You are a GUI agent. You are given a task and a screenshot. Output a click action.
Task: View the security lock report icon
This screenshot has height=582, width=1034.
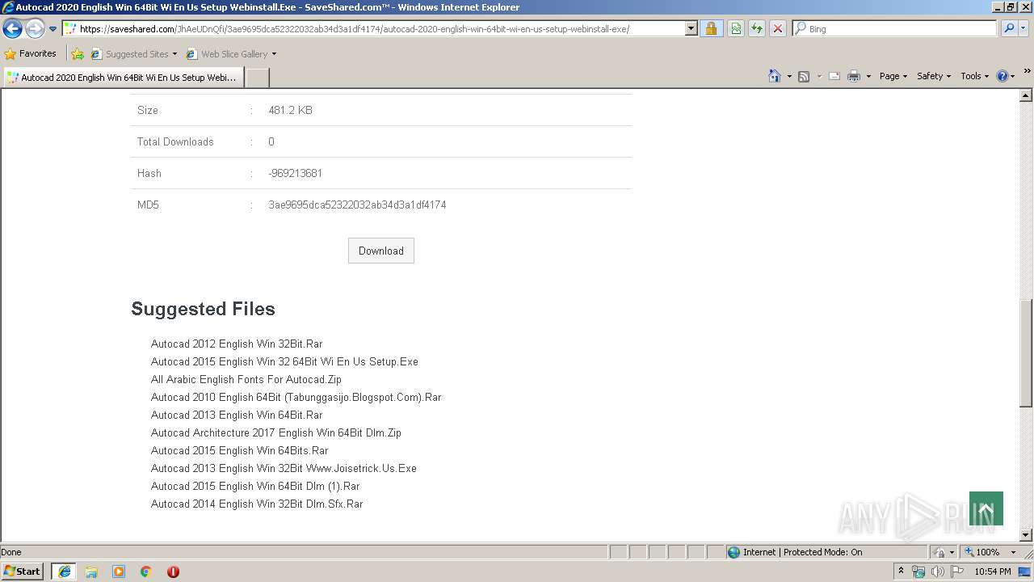[x=711, y=29]
